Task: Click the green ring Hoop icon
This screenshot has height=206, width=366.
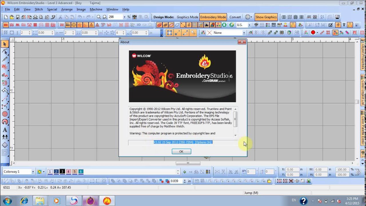Action: 224,25
